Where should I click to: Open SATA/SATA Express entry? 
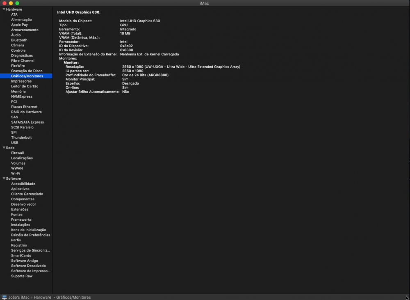pyautogui.click(x=27, y=122)
